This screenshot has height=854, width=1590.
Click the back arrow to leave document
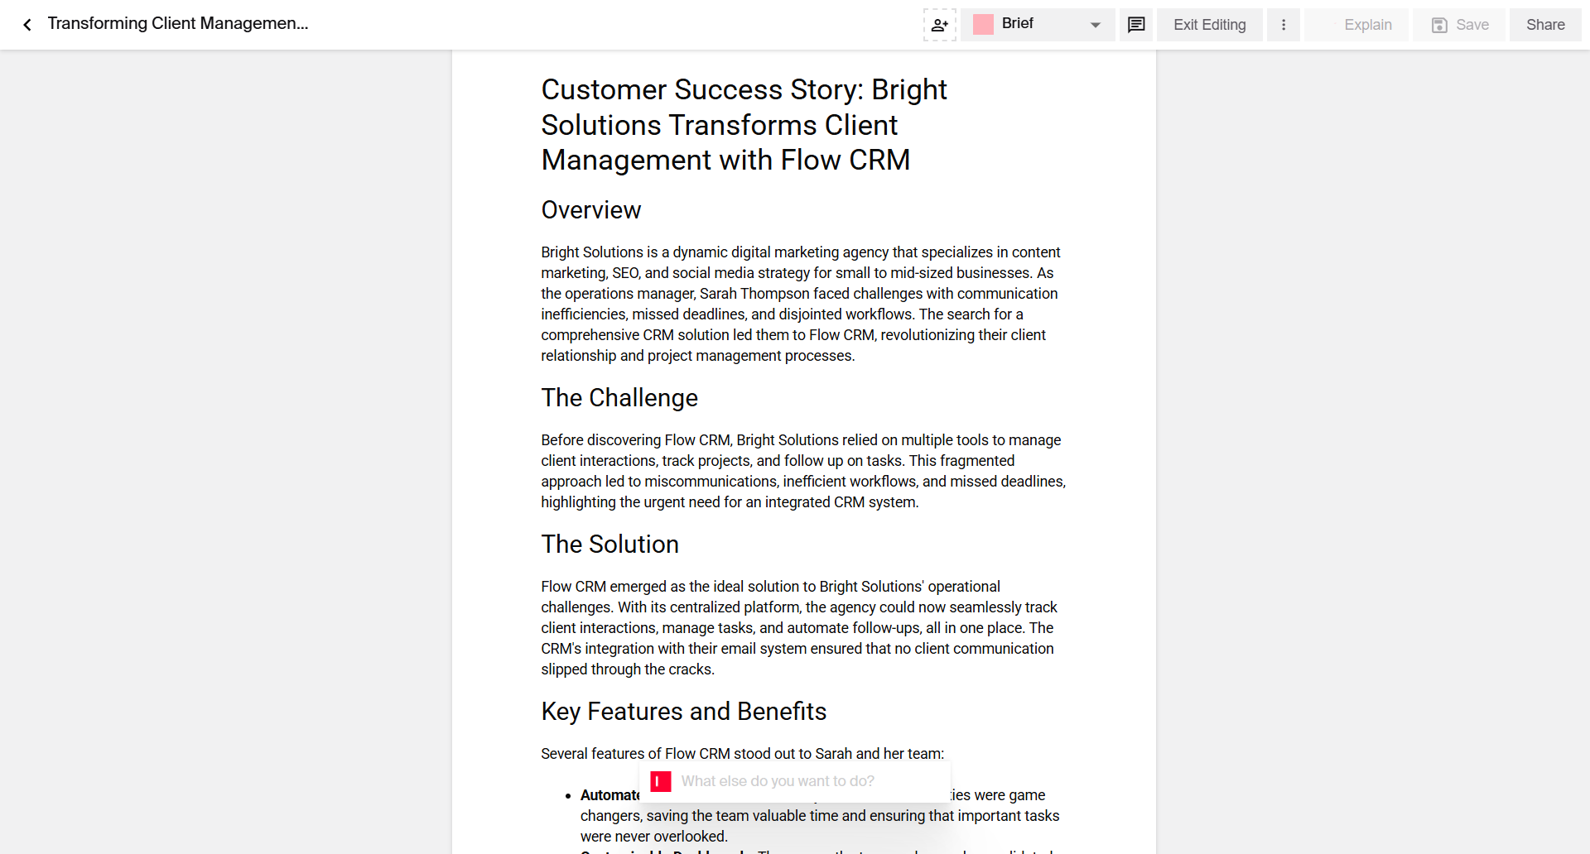pyautogui.click(x=27, y=24)
